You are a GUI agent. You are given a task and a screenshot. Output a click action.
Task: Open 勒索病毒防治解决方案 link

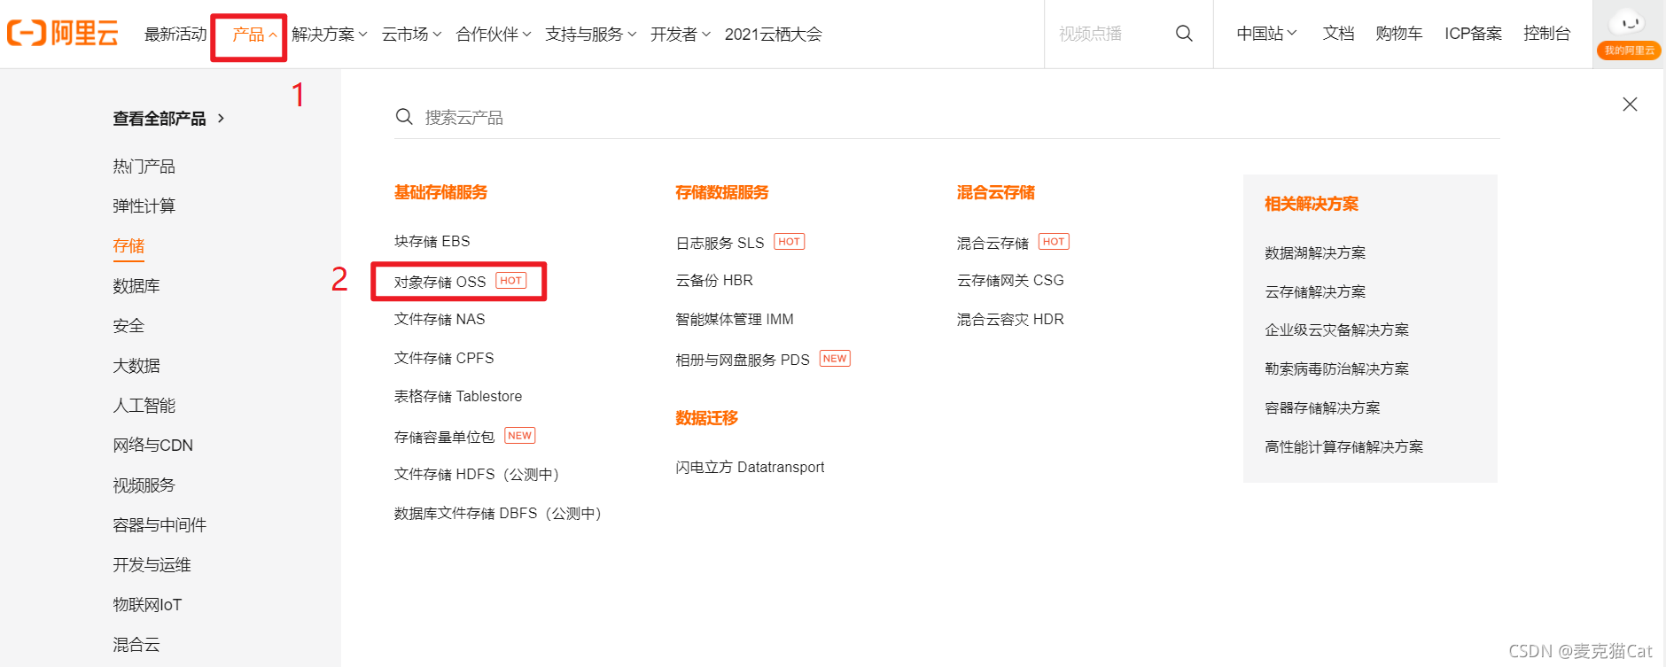point(1336,369)
